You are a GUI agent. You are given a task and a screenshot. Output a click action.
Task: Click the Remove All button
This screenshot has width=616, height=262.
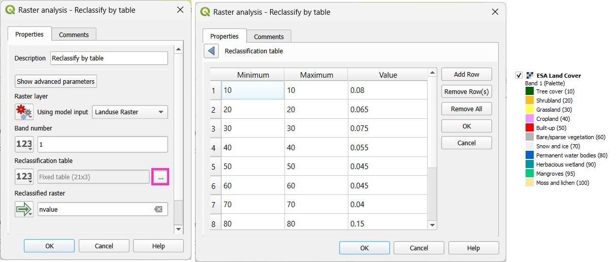point(466,109)
